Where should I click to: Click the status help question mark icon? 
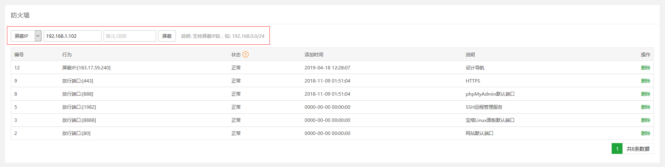pyautogui.click(x=246, y=55)
